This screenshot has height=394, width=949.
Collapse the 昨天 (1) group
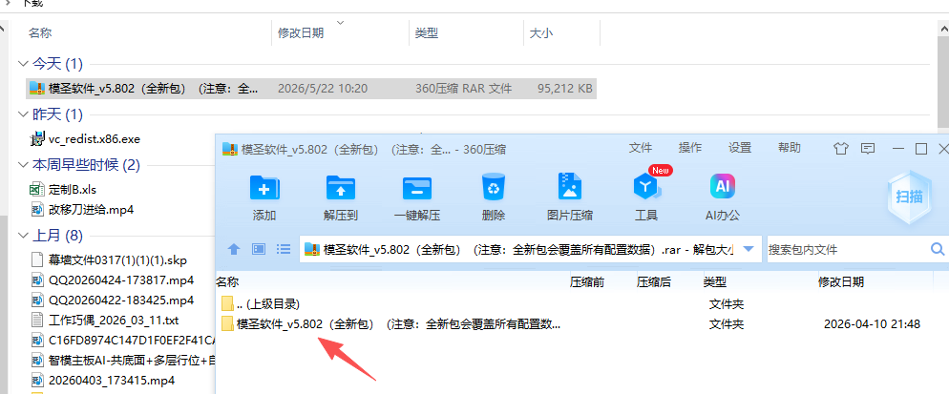click(23, 114)
